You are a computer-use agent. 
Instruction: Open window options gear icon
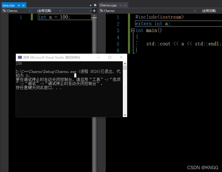pos(95,5)
